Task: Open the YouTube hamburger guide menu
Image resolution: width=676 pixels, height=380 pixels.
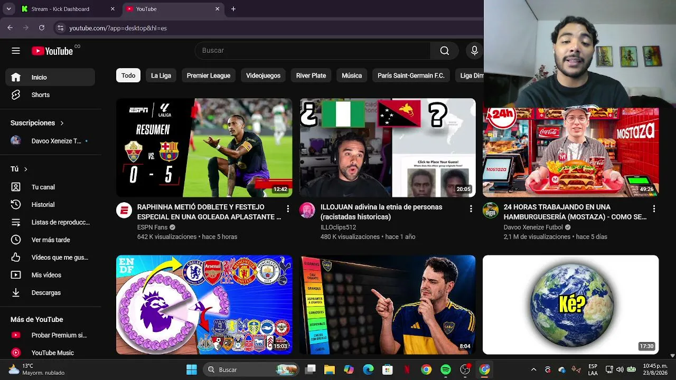Action: point(16,51)
